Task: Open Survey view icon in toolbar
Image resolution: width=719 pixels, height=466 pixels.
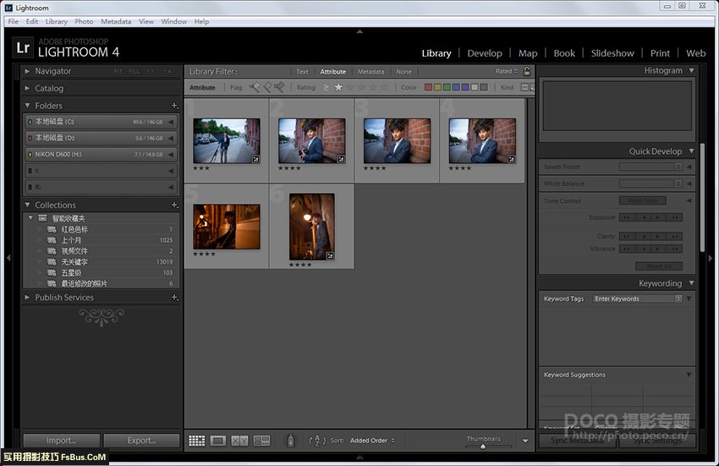Action: coord(261,441)
